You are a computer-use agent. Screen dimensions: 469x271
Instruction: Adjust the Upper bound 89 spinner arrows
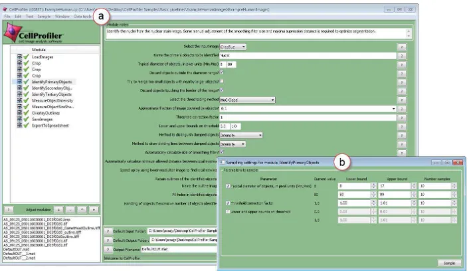pyautogui.click(x=413, y=195)
